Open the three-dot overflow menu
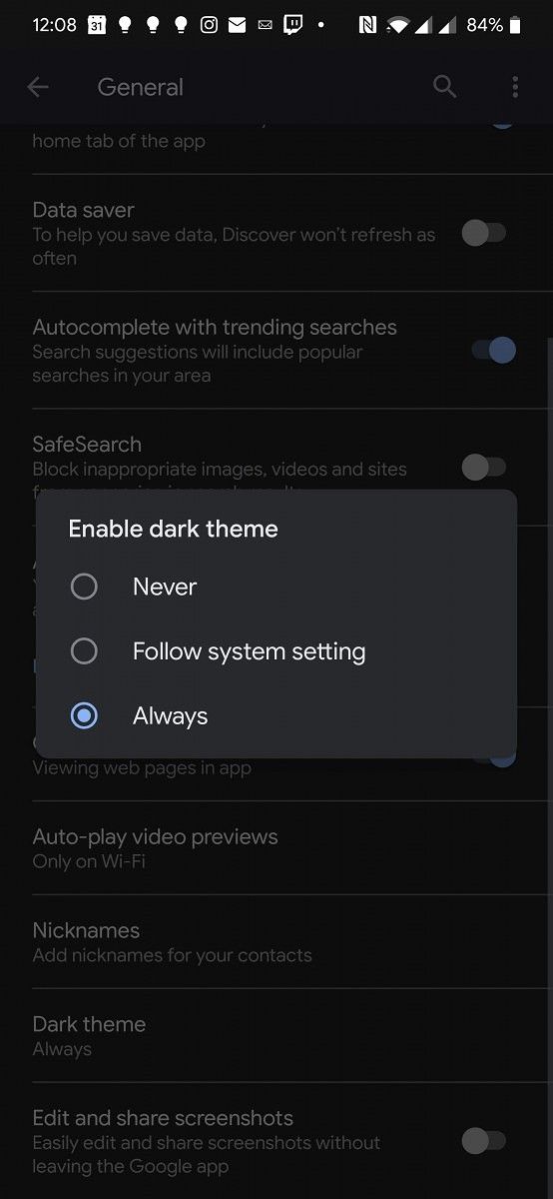Viewport: 553px width, 1199px height. (x=515, y=87)
